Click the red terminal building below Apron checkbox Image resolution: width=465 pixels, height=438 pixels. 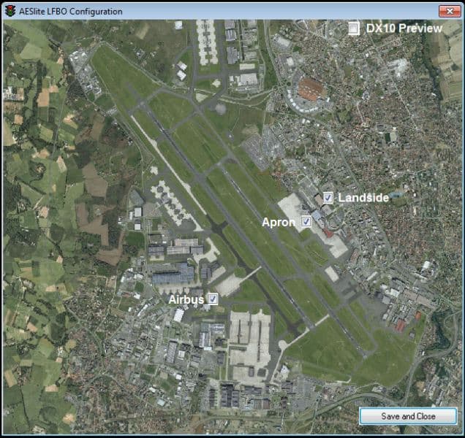[x=328, y=233]
